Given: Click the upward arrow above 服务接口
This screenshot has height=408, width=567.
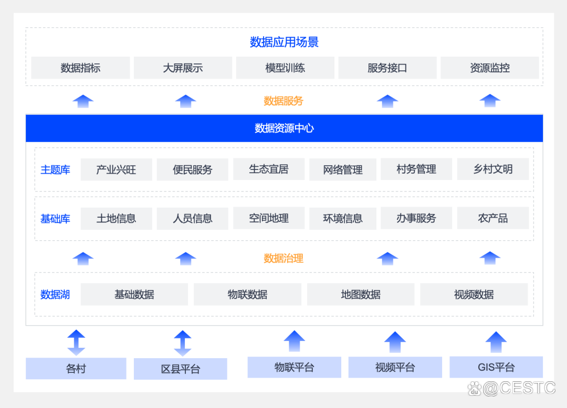Looking at the screenshot, I should click(x=387, y=101).
